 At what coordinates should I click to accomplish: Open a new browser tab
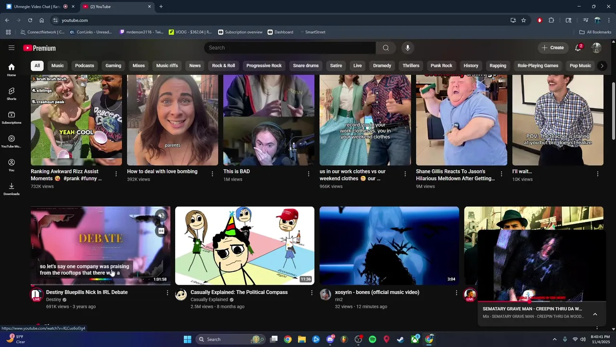point(161,7)
